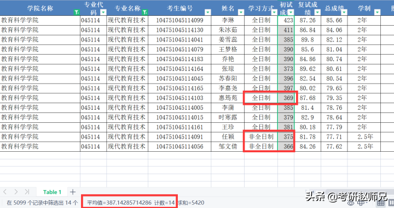Select exam ID cell 104751045114056
Viewport: 394px width, 208px height.
click(x=179, y=147)
